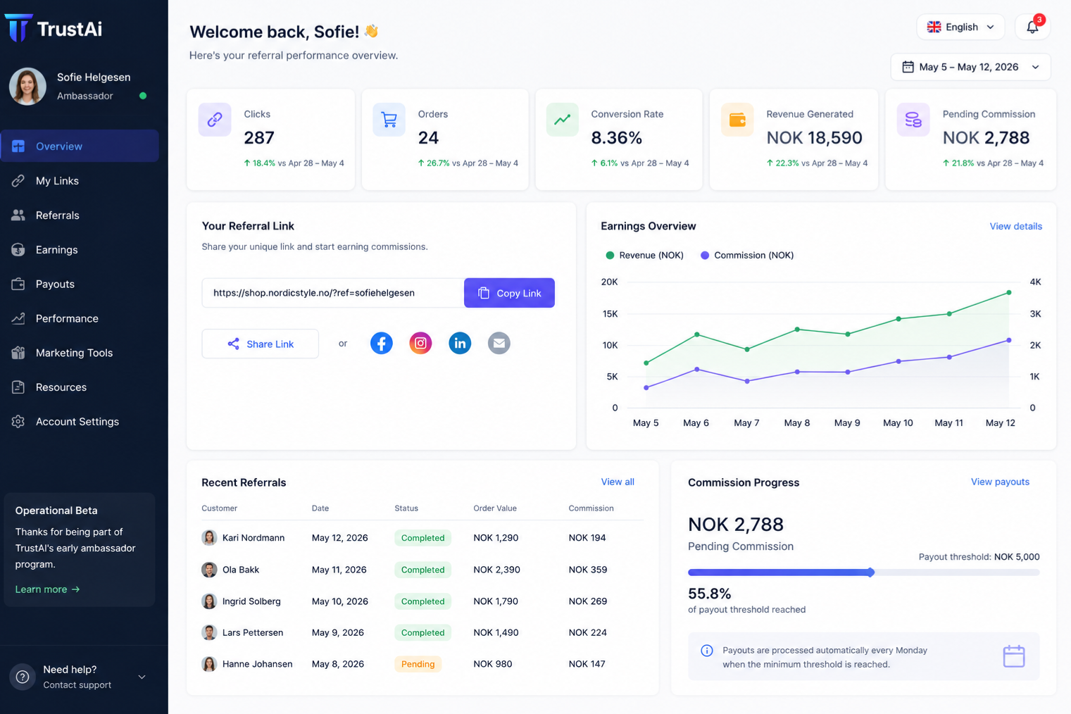
Task: Click '55.8%' progress value
Action: click(x=709, y=594)
